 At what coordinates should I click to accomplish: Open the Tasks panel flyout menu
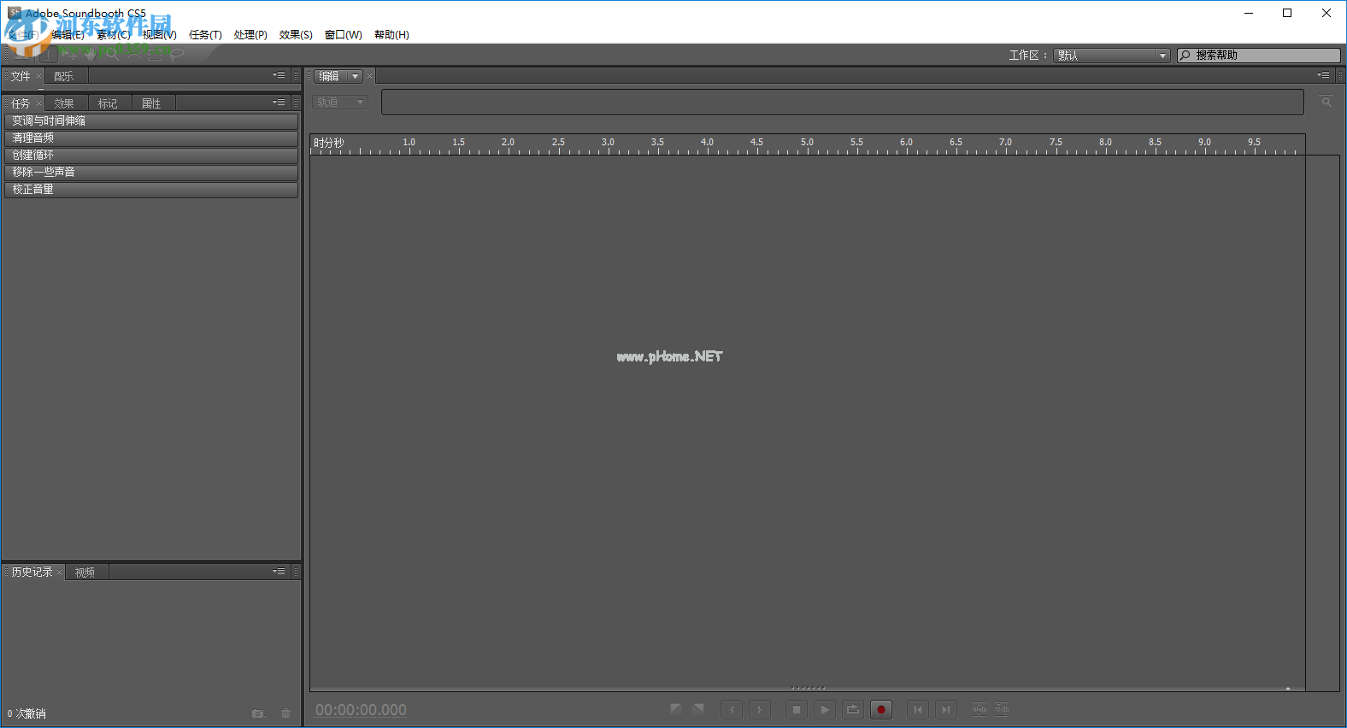pos(279,103)
